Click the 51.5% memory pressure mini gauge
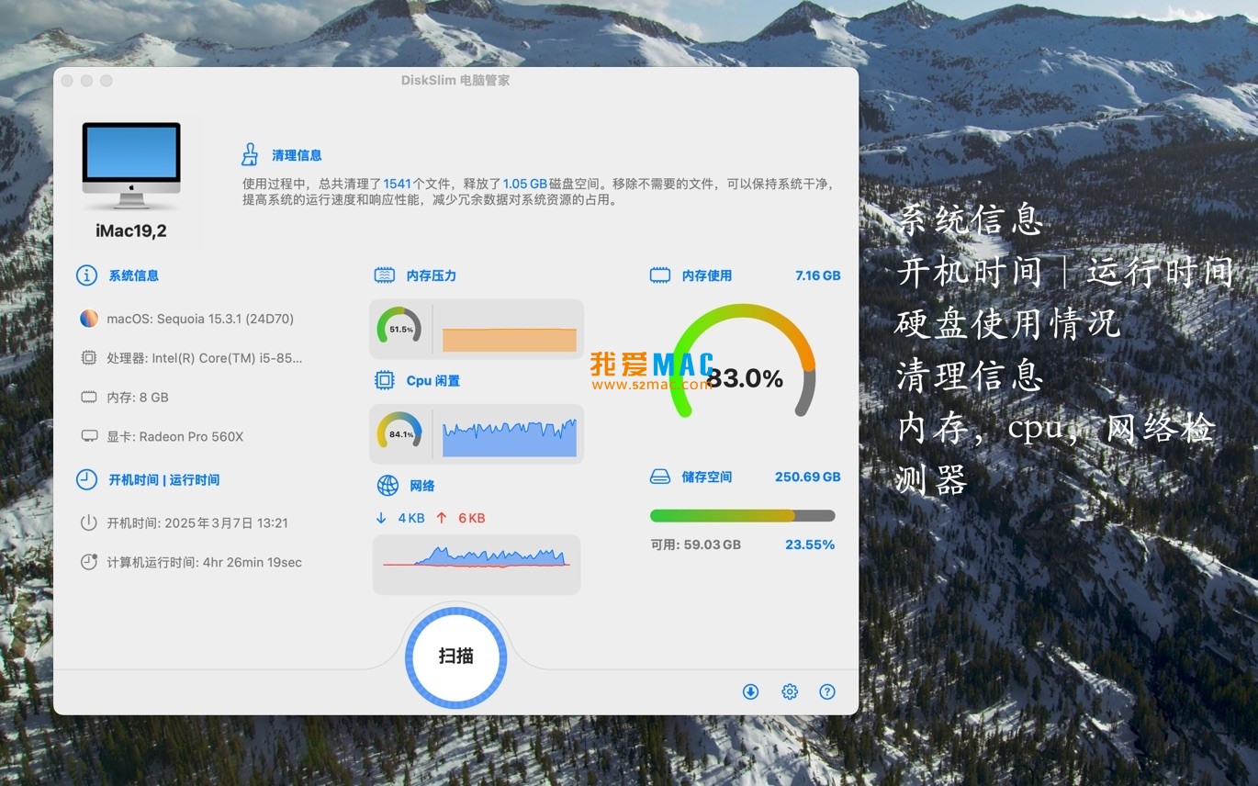This screenshot has height=786, width=1258. pos(400,329)
